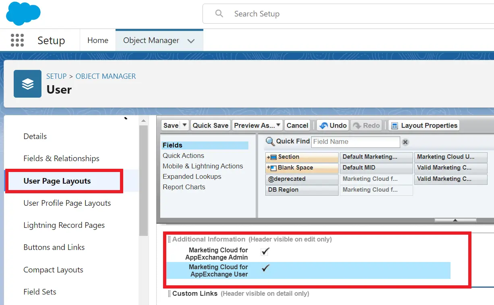Viewport: 494px width, 305px height.
Task: Open Layout Properties from the toolbar
Action: pyautogui.click(x=424, y=125)
